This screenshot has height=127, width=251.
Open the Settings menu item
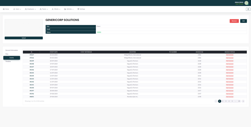click(81, 9)
